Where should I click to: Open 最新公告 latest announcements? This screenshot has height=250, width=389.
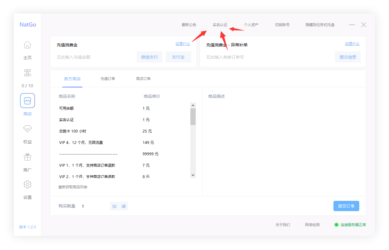tap(188, 25)
